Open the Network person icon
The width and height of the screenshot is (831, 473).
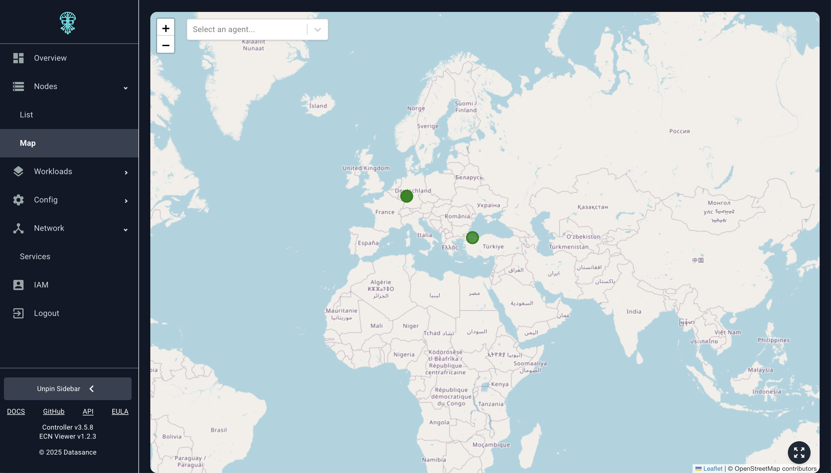coord(18,228)
